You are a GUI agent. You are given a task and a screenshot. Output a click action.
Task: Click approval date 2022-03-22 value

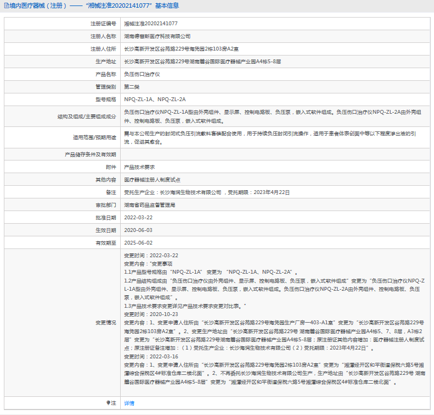(138, 218)
